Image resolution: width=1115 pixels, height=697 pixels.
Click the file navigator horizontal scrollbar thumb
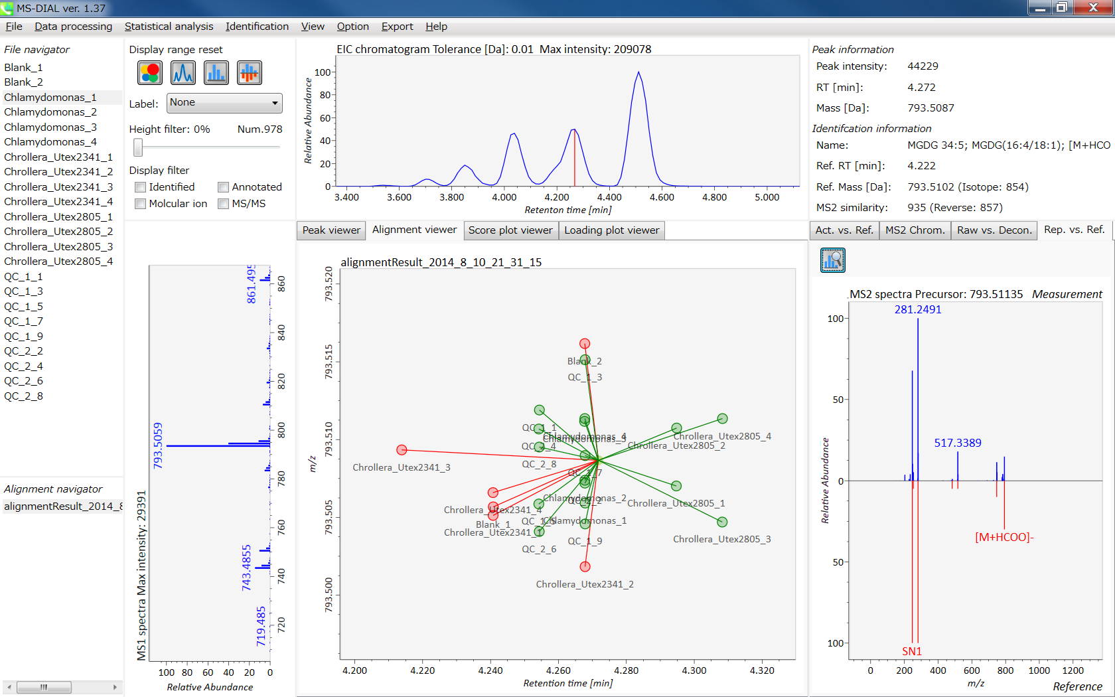point(44,687)
